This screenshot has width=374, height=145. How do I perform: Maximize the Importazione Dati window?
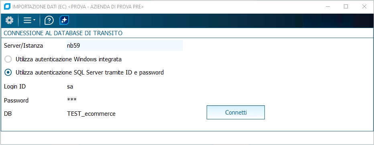pyautogui.click(x=346, y=7)
